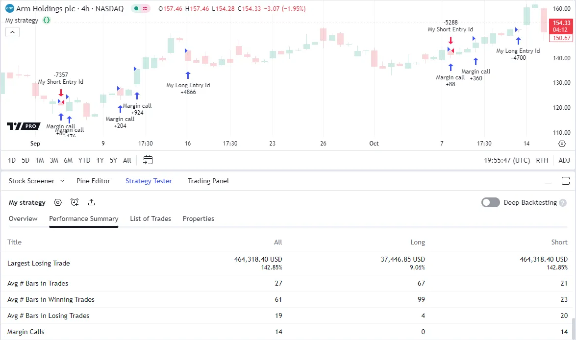
Task: Toggle ADJ dividend adjustment
Action: pyautogui.click(x=564, y=160)
